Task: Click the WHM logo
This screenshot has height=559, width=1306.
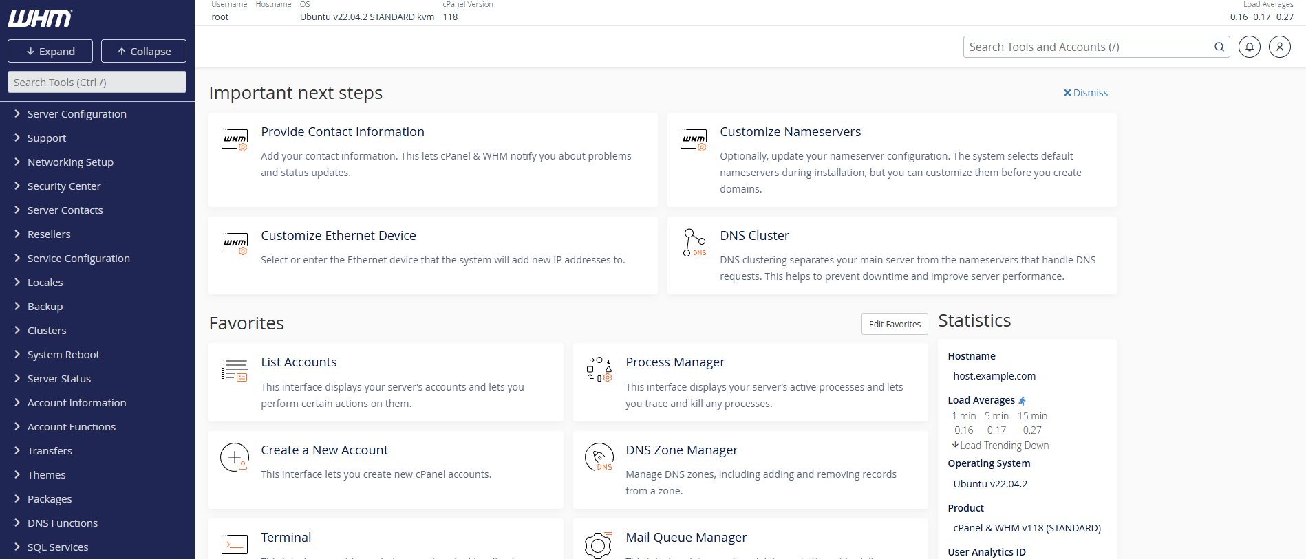Action: (x=40, y=19)
